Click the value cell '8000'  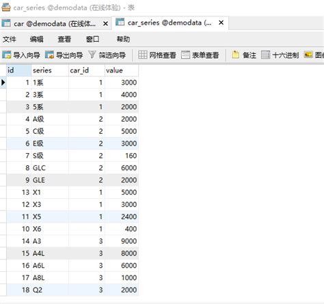122,253
